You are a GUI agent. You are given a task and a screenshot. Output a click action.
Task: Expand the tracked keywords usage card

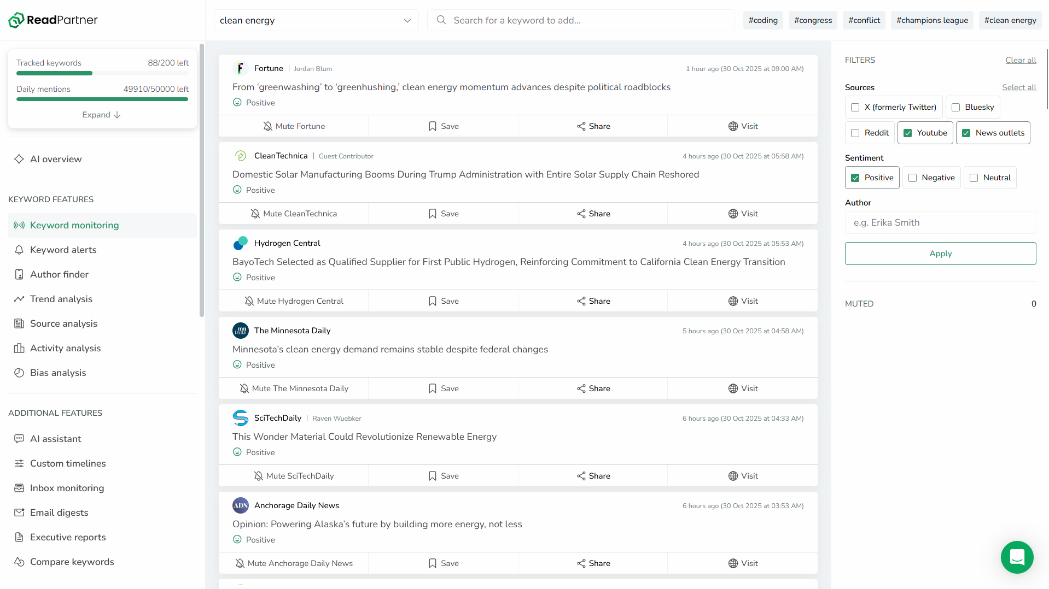[101, 115]
